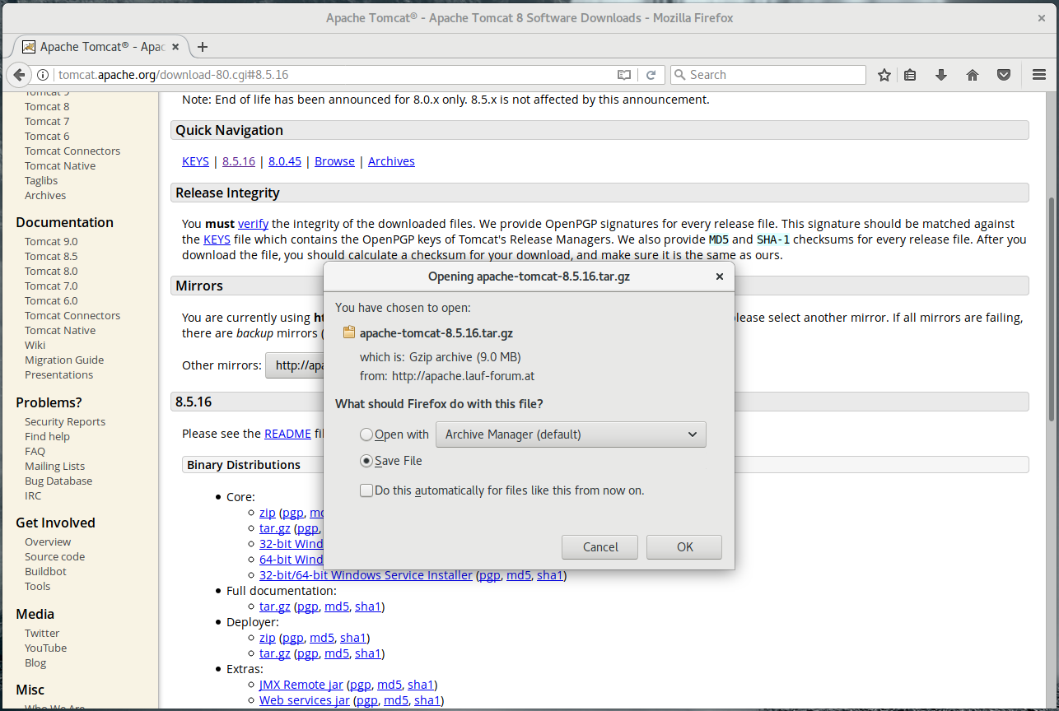Open the Browse link
1059x711 pixels.
tap(334, 161)
